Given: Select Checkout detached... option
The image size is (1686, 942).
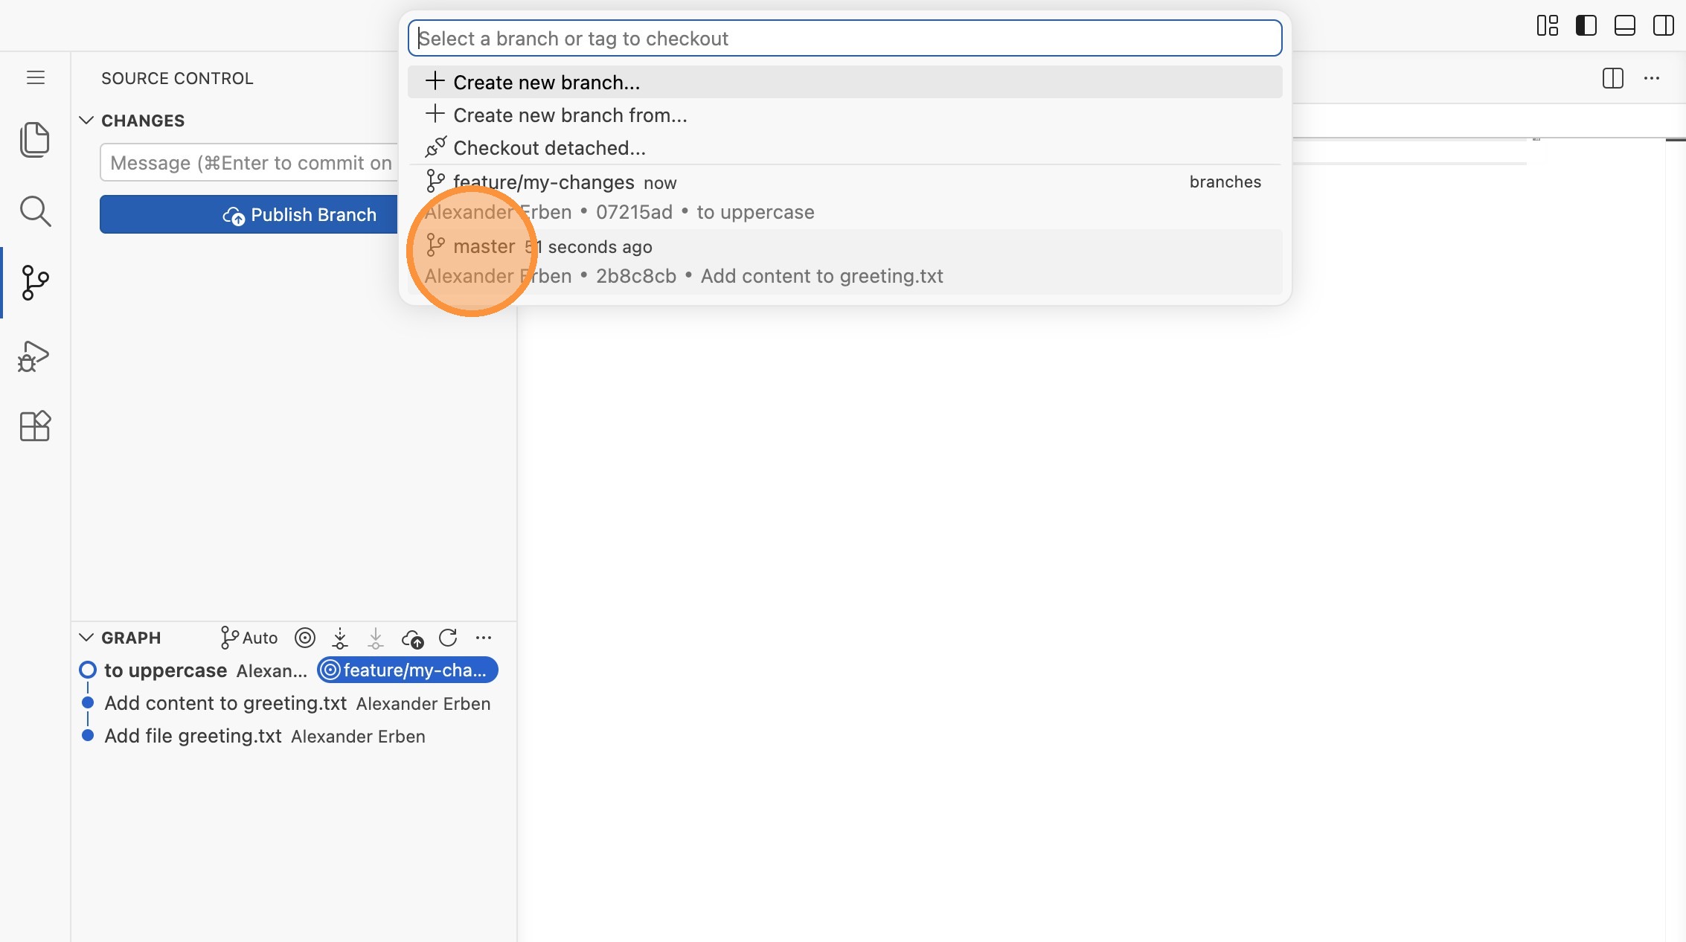Looking at the screenshot, I should tap(548, 148).
